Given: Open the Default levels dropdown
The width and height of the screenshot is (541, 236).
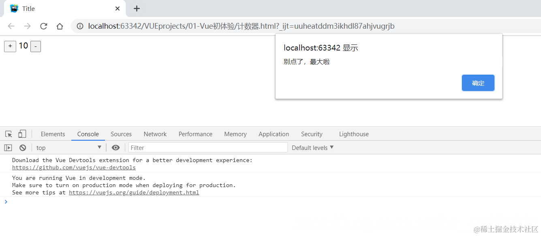Looking at the screenshot, I should (313, 147).
